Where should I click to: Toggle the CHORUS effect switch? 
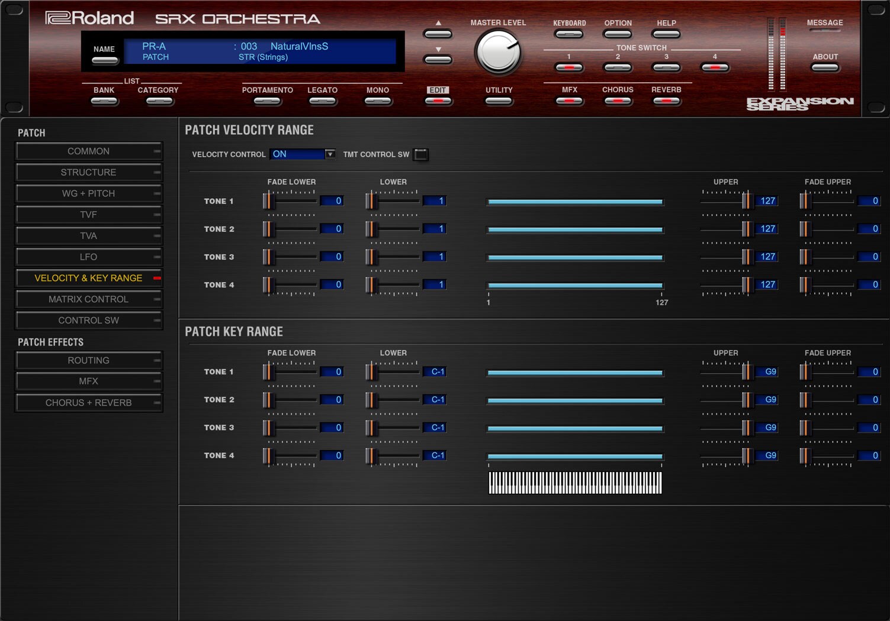tap(618, 101)
